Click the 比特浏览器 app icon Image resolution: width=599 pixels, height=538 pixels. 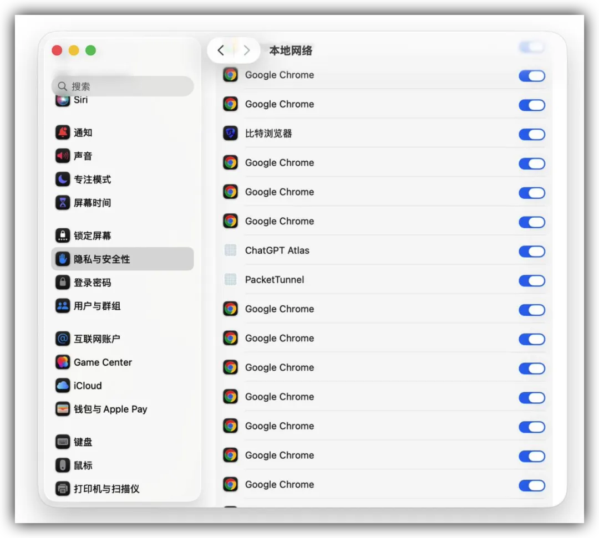point(230,133)
